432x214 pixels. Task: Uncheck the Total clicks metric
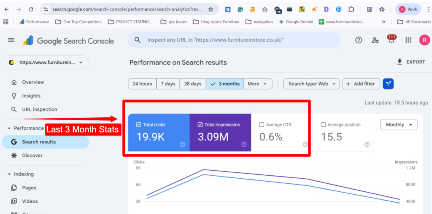coord(138,125)
